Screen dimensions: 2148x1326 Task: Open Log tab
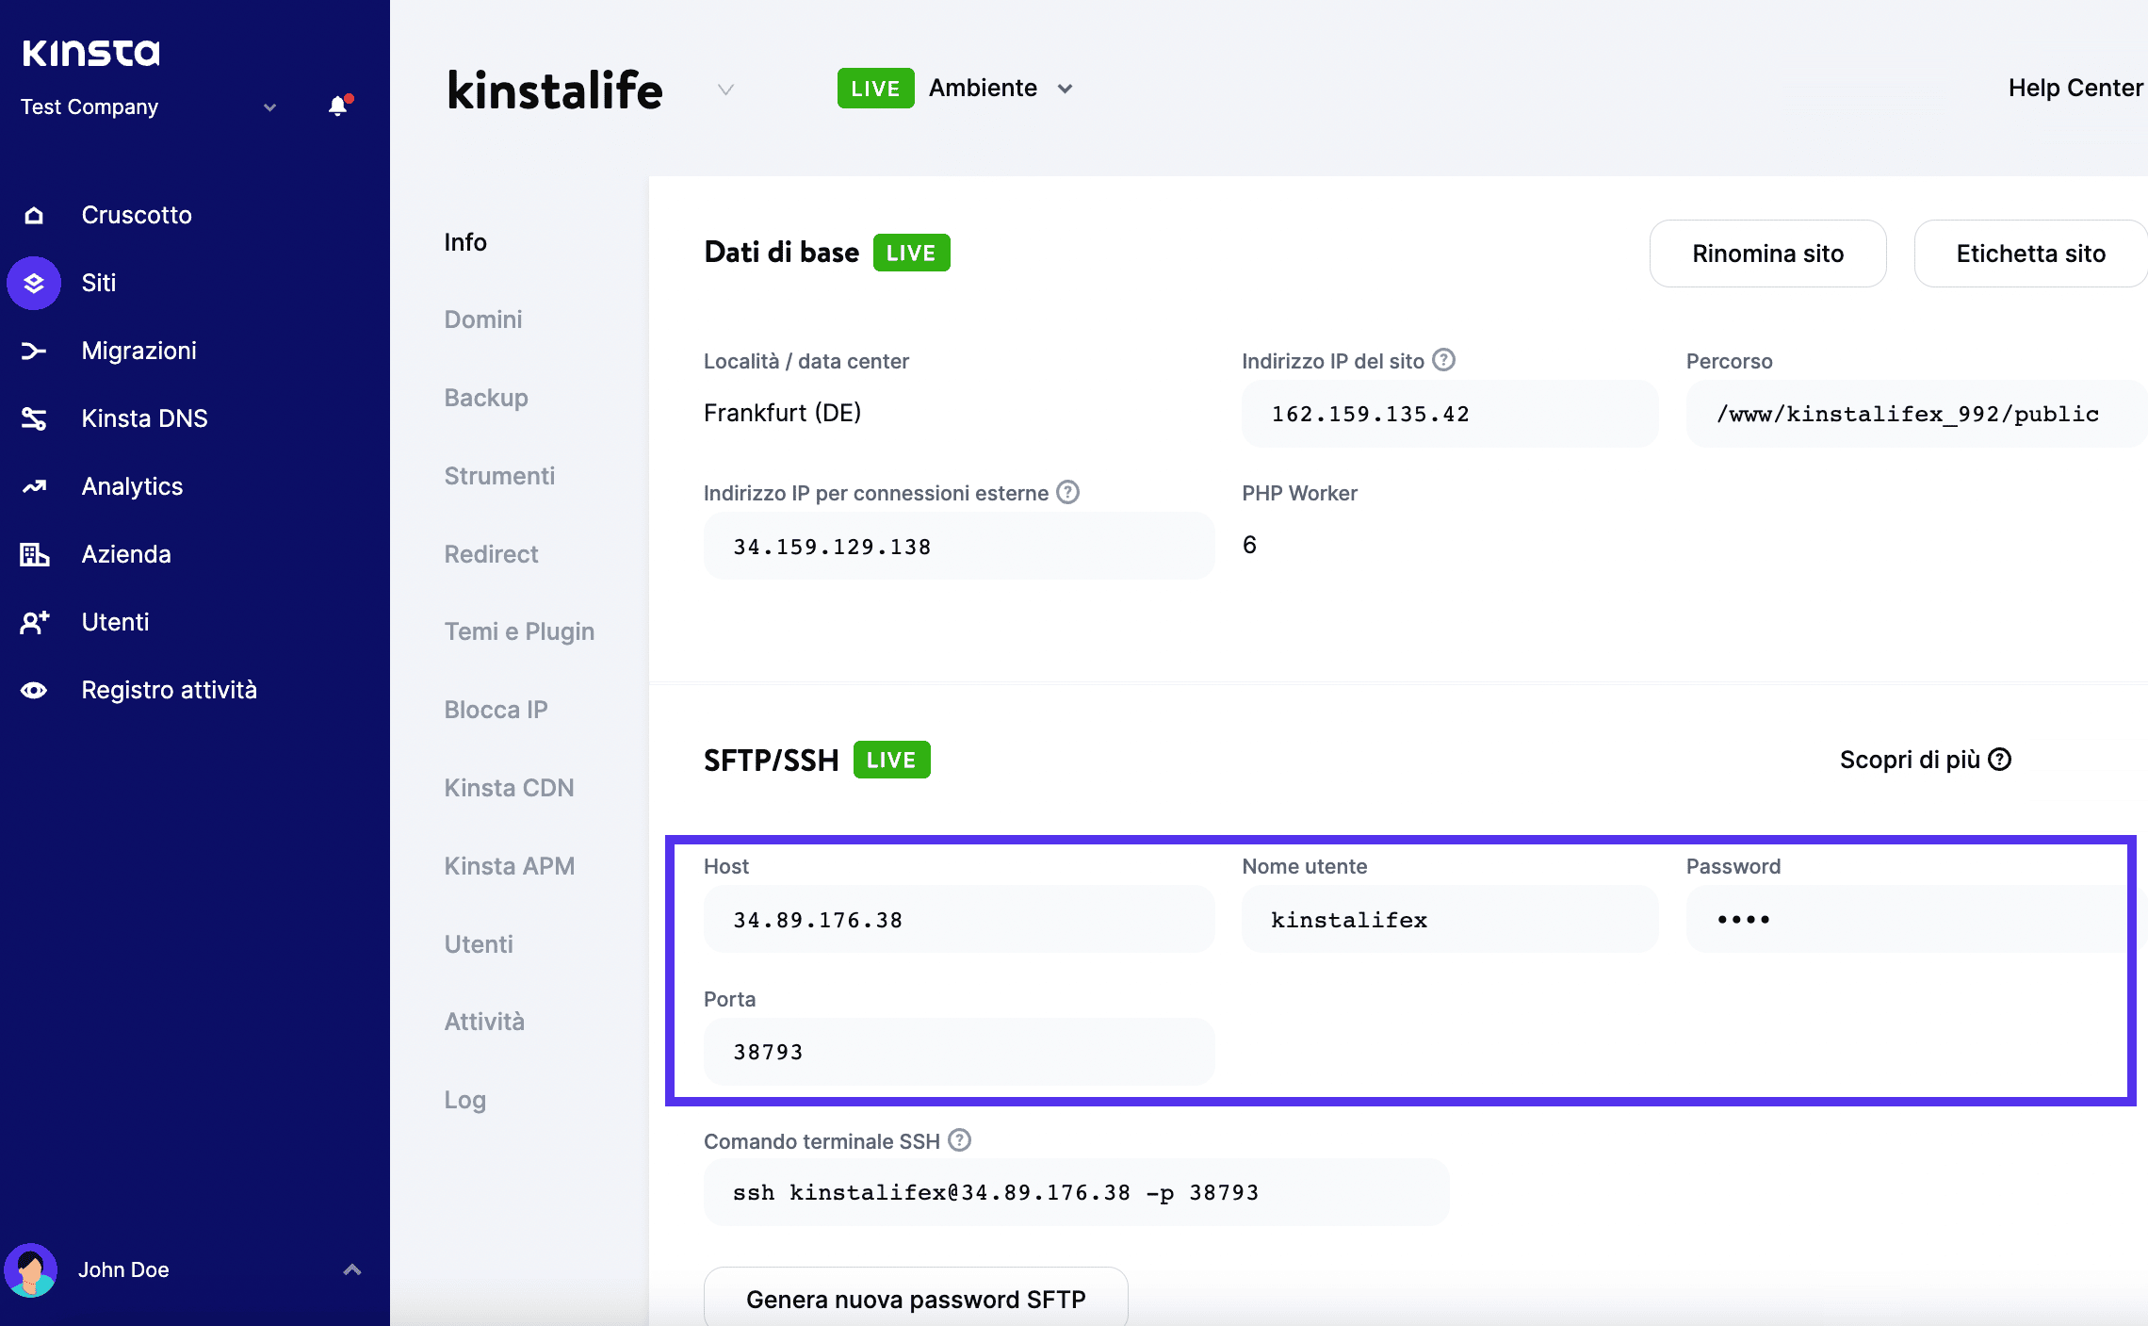pos(465,1100)
